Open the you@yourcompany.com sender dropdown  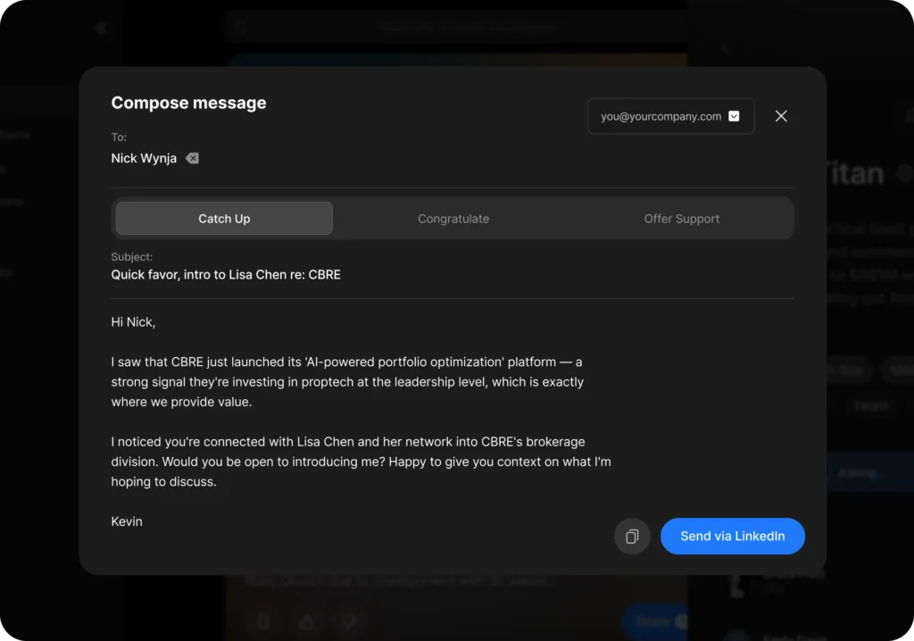671,116
